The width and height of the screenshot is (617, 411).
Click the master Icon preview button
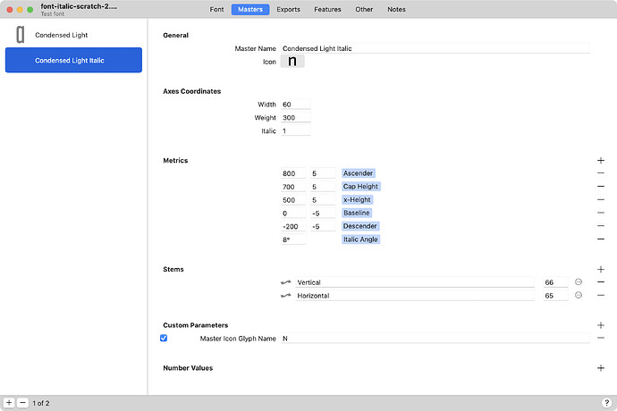pyautogui.click(x=292, y=62)
